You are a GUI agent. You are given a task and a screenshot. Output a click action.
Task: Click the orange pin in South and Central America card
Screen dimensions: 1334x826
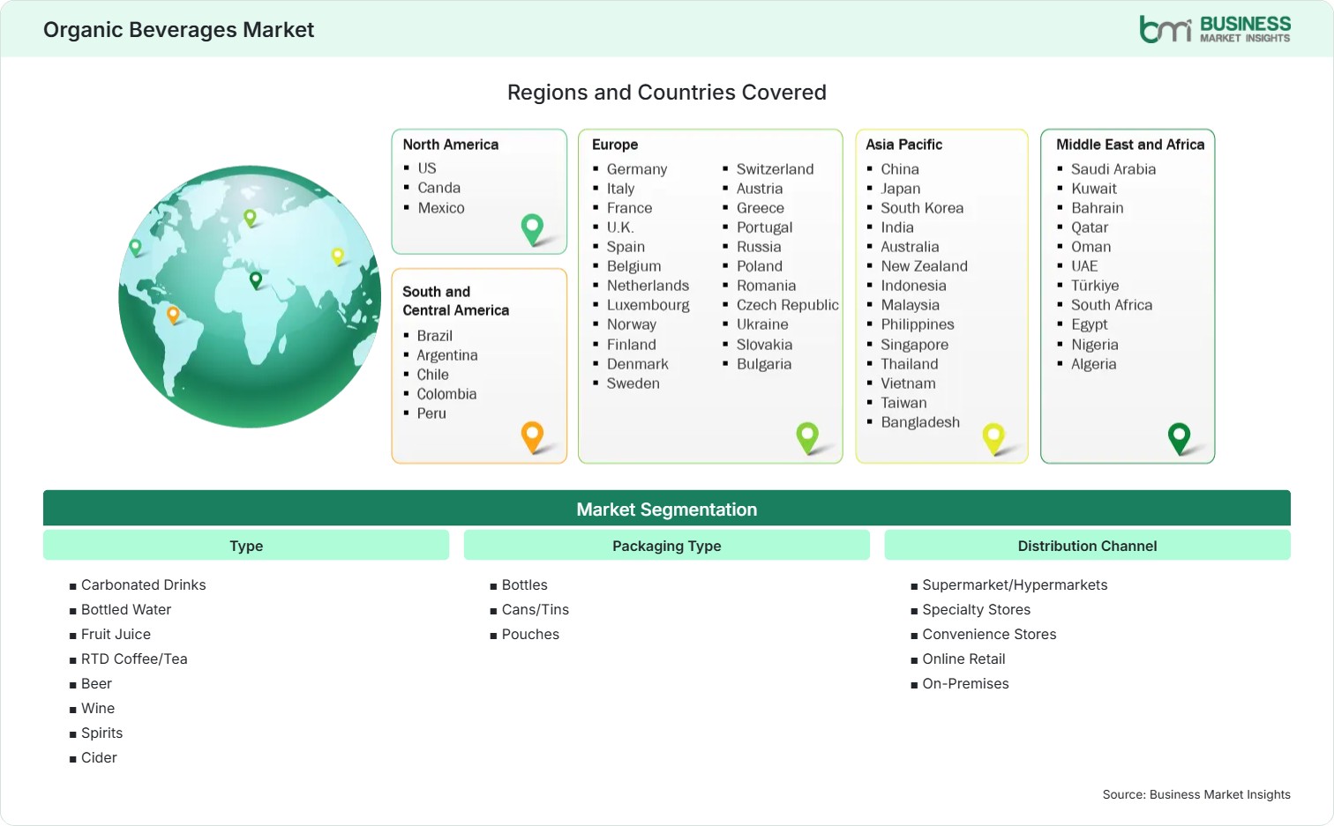532,437
